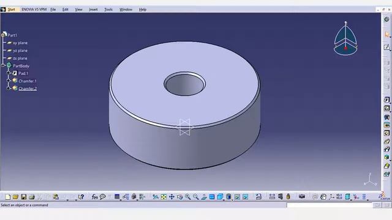Screen dimensions: 392x220
Task: Open the Insert menu
Action: pos(93,10)
